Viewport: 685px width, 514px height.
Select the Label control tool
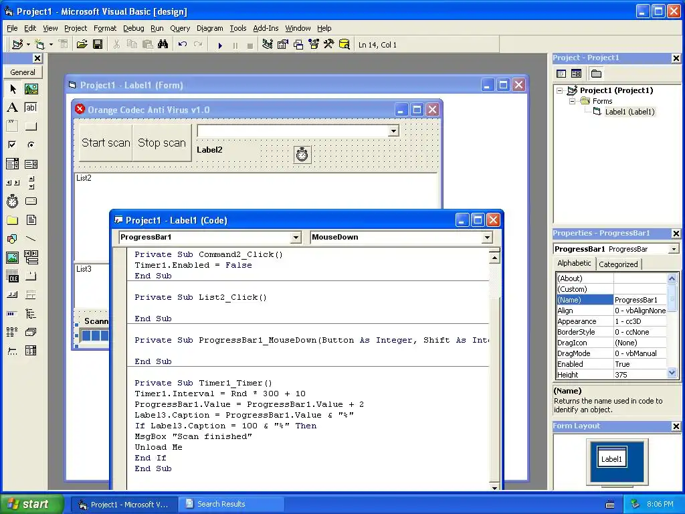point(13,108)
